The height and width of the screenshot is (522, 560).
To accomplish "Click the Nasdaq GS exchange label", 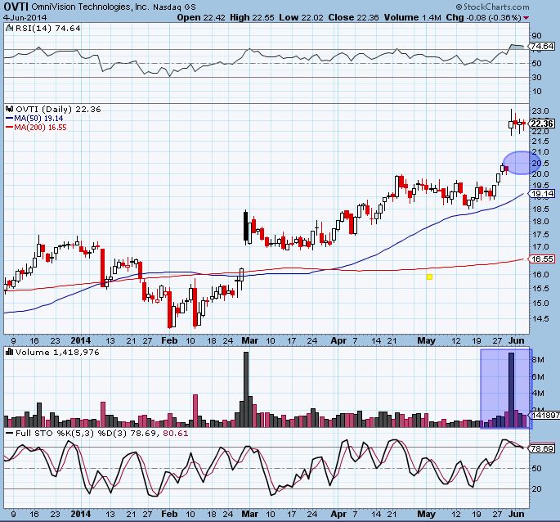I will [x=174, y=7].
